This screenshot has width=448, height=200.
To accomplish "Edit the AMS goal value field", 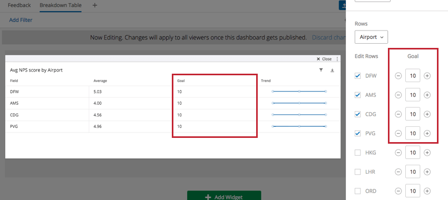I will [413, 95].
